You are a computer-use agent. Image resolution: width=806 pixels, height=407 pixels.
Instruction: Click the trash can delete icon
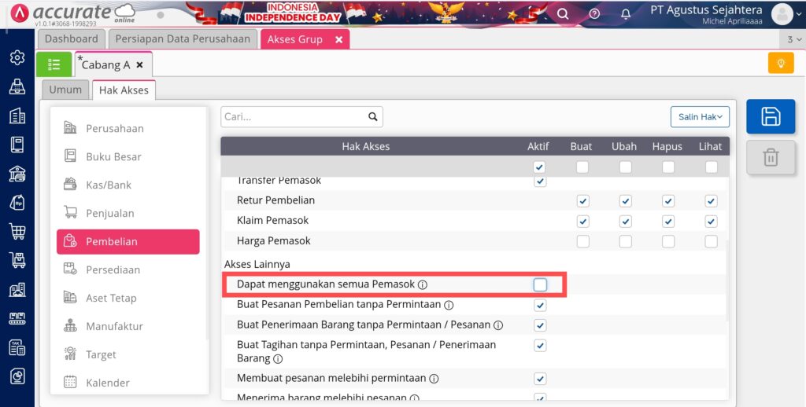[x=771, y=157]
